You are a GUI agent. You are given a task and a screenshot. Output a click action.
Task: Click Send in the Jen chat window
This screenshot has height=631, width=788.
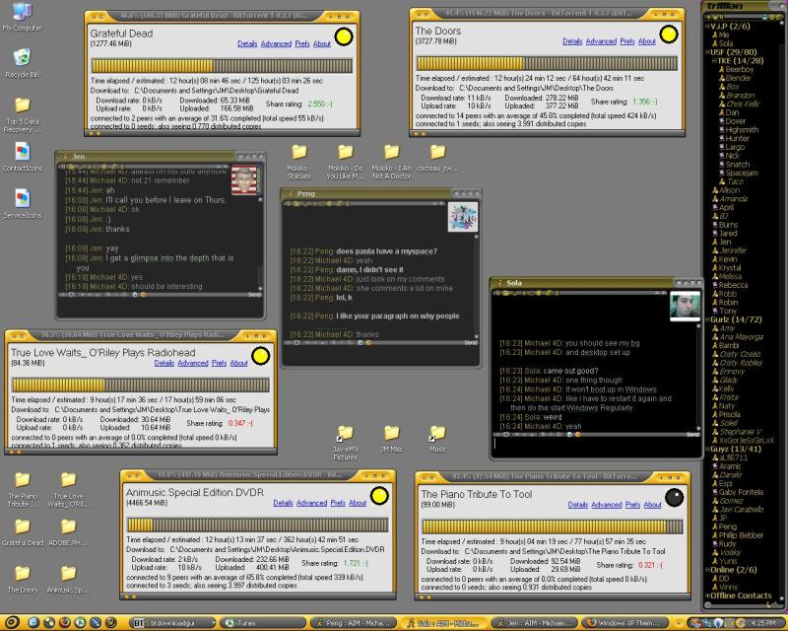[255, 295]
